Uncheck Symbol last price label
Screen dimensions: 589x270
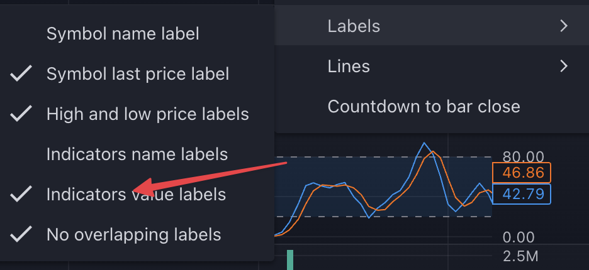(x=137, y=74)
